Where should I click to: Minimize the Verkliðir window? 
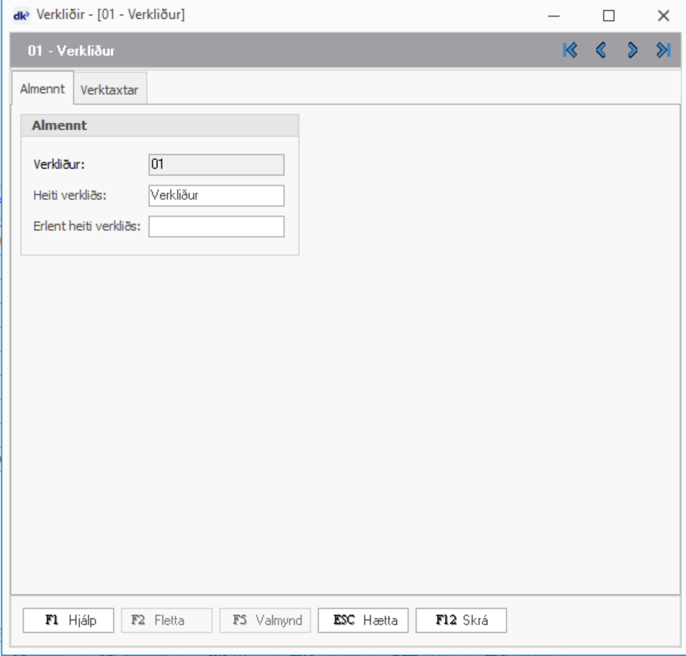[x=554, y=16]
